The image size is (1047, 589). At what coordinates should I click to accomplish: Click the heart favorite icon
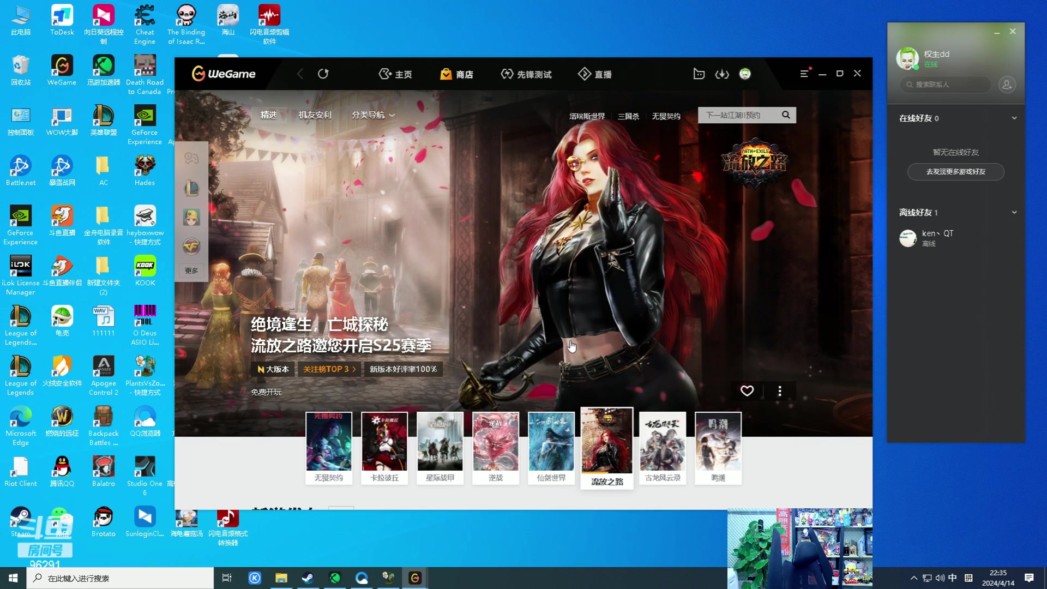pyautogui.click(x=747, y=391)
